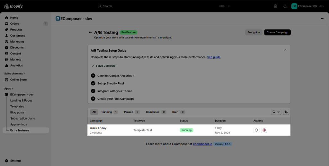Stop the Black Friday campaign

pyautogui.click(x=264, y=130)
